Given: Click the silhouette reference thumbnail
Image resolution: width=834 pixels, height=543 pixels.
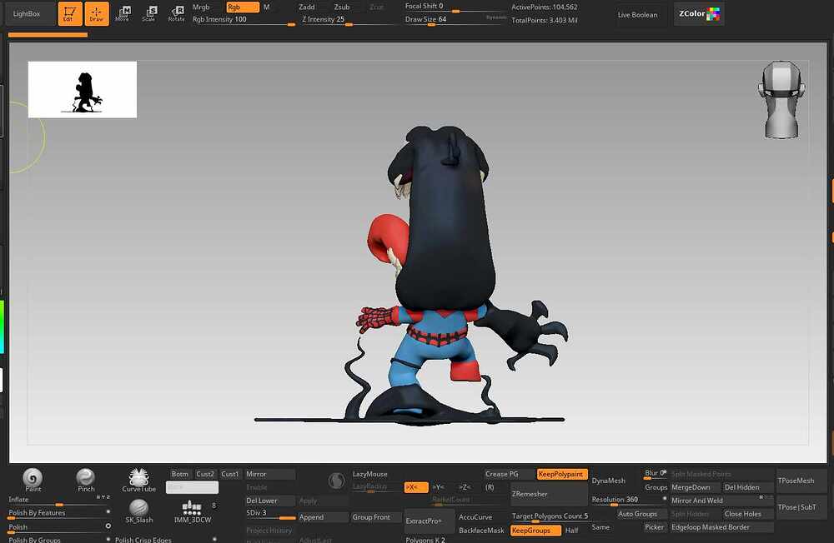Looking at the screenshot, I should pos(83,89).
